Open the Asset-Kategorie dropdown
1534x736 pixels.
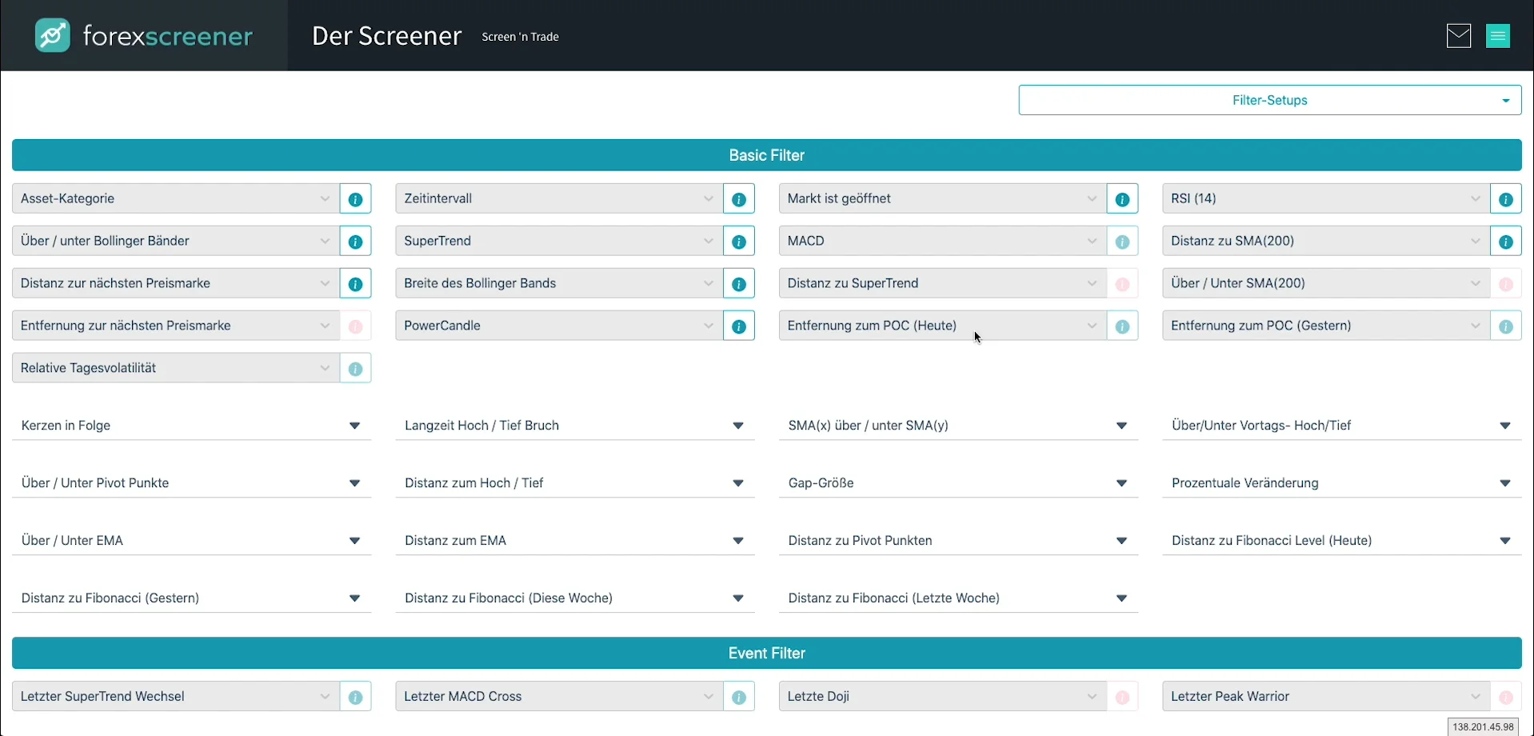176,198
